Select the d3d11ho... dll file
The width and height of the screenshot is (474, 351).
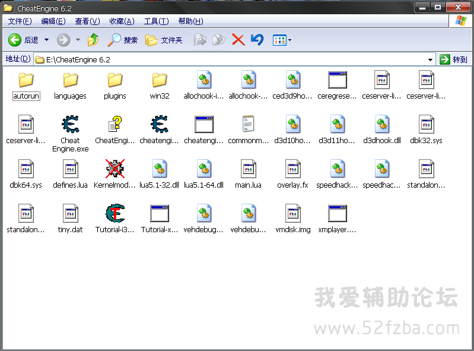(x=337, y=130)
